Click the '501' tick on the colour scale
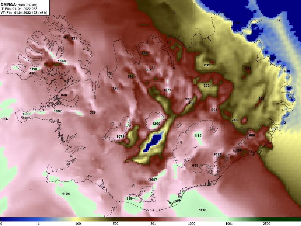Image resolution: width=301 pixels, height=226 pixels. [153, 224]
